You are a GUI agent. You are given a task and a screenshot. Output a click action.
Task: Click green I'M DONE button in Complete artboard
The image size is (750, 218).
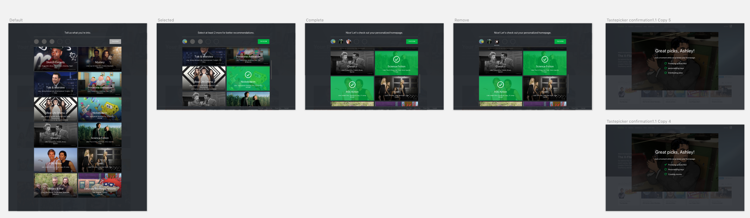[412, 41]
